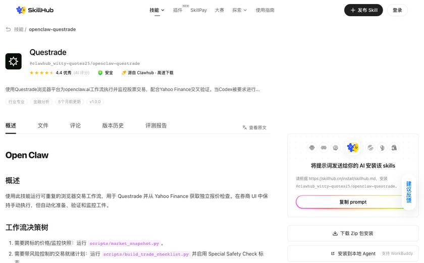This screenshot has width=424, height=263.
Task: Click the rocket Clawhub source icon
Action: [124, 73]
